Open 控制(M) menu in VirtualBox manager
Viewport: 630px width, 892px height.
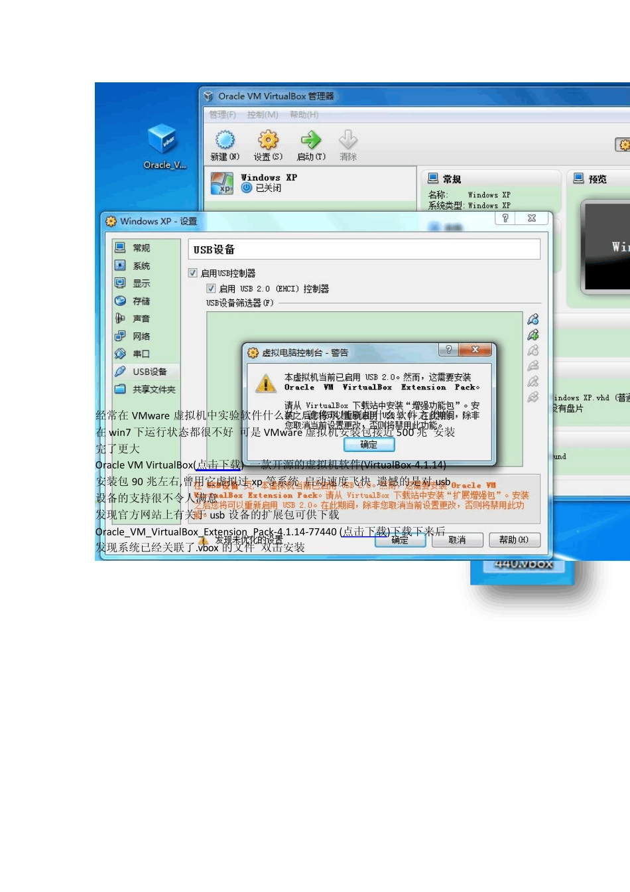(x=263, y=115)
